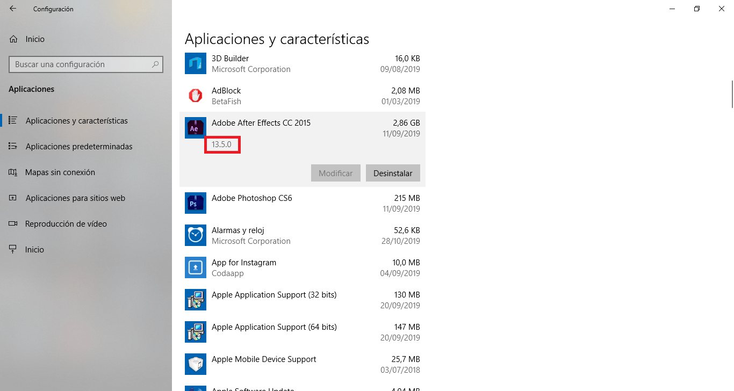Image resolution: width=734 pixels, height=391 pixels.
Task: Click the 3D Builder app icon
Action: (x=195, y=63)
